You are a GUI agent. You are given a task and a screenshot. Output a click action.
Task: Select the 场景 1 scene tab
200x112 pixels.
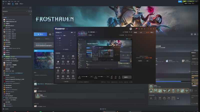(x=65, y=36)
